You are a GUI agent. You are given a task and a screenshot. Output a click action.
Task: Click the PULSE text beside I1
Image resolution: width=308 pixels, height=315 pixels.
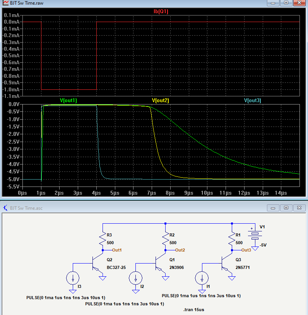point(201,296)
